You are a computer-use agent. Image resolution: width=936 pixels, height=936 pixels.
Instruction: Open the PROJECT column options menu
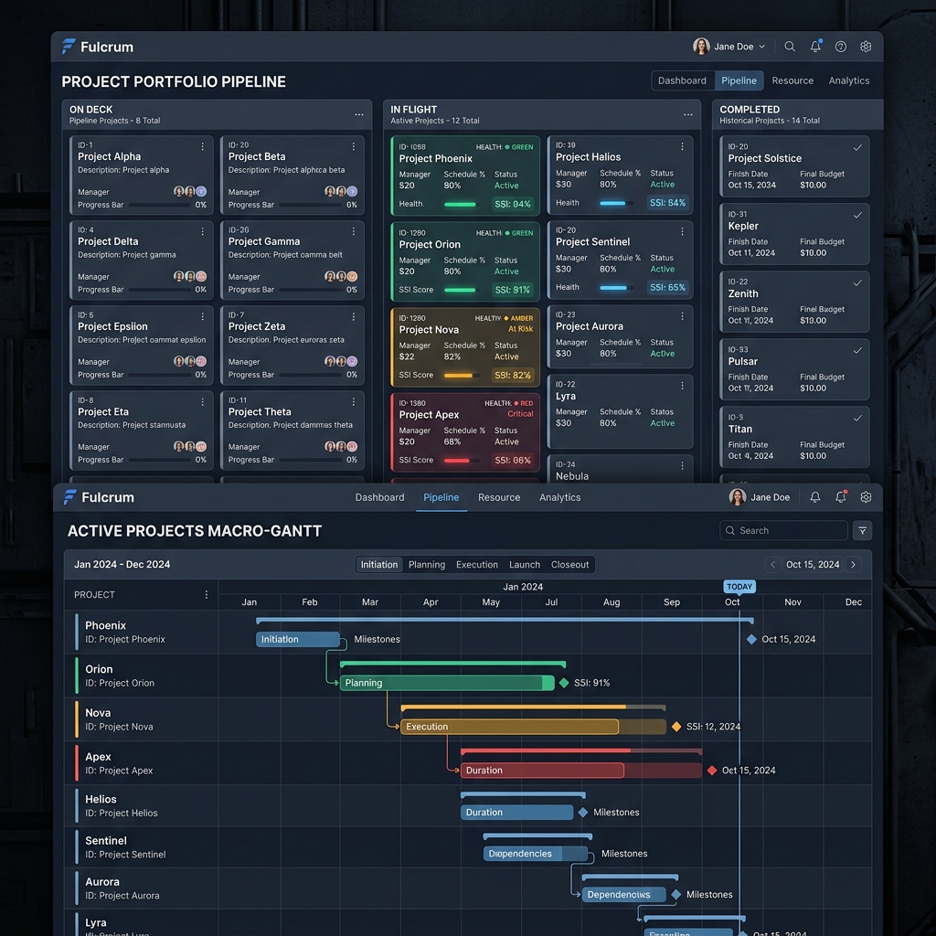tap(207, 594)
